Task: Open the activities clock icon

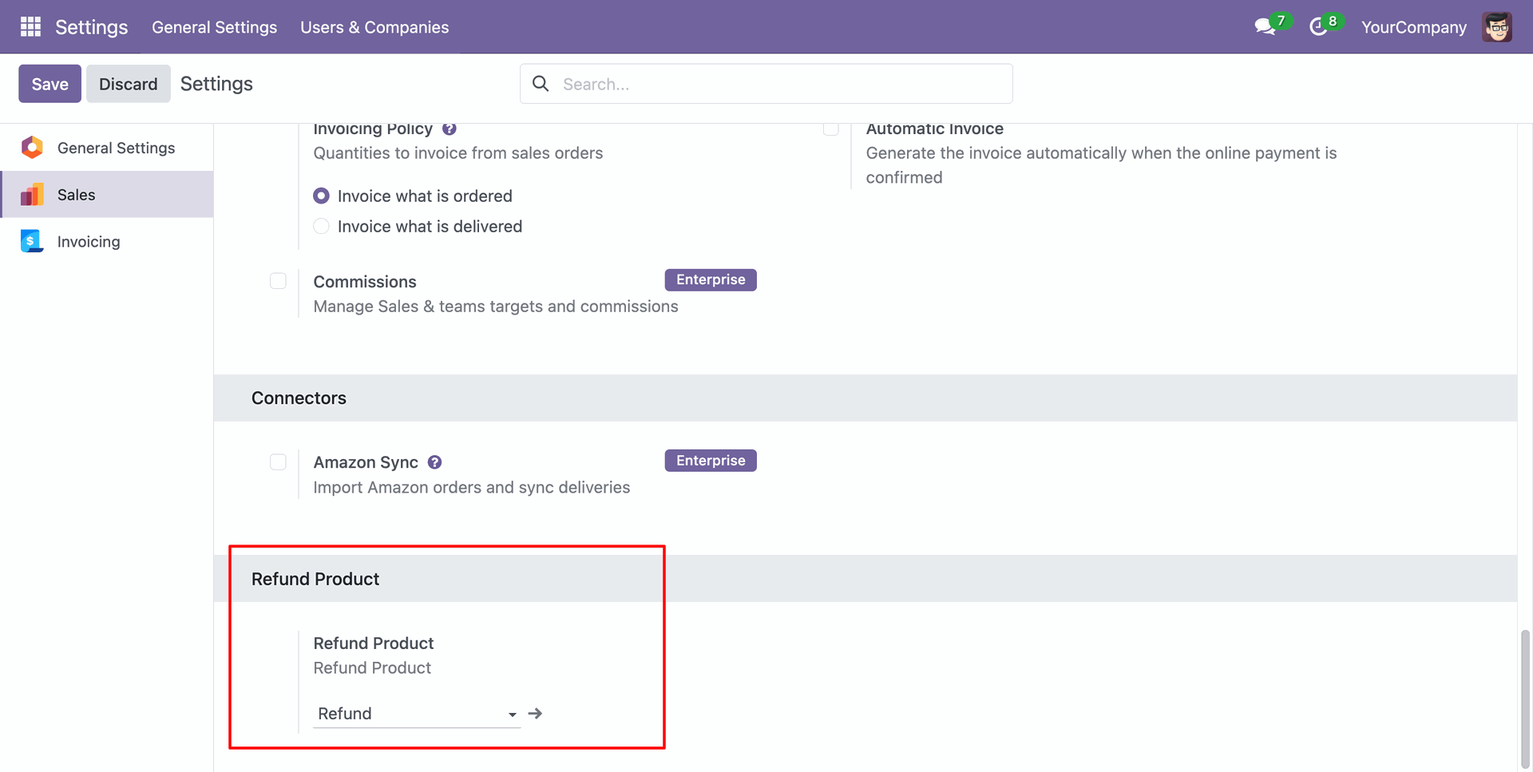Action: tap(1318, 27)
